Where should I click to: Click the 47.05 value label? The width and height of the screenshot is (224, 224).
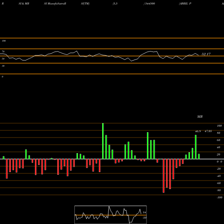[x=208, y=131]
